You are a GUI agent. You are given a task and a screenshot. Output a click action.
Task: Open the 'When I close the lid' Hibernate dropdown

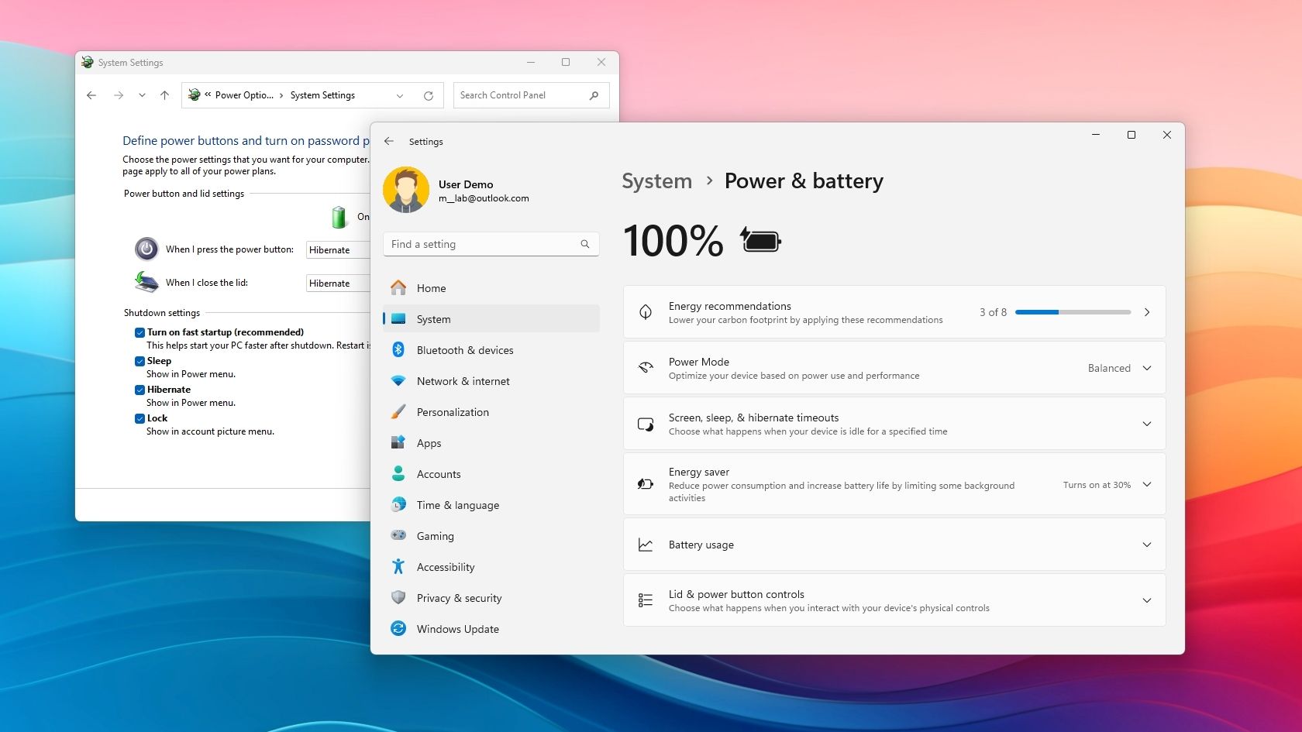pos(338,283)
